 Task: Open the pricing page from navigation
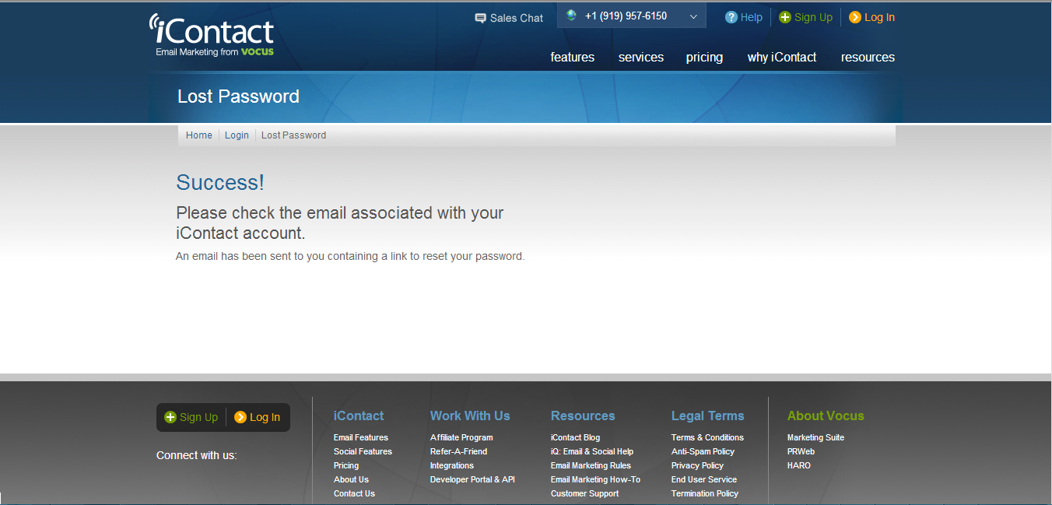click(x=704, y=57)
